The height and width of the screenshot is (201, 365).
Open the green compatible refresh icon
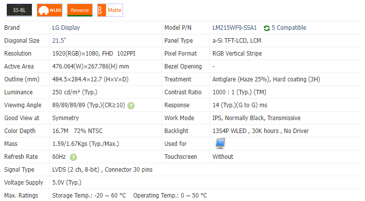click(x=267, y=28)
